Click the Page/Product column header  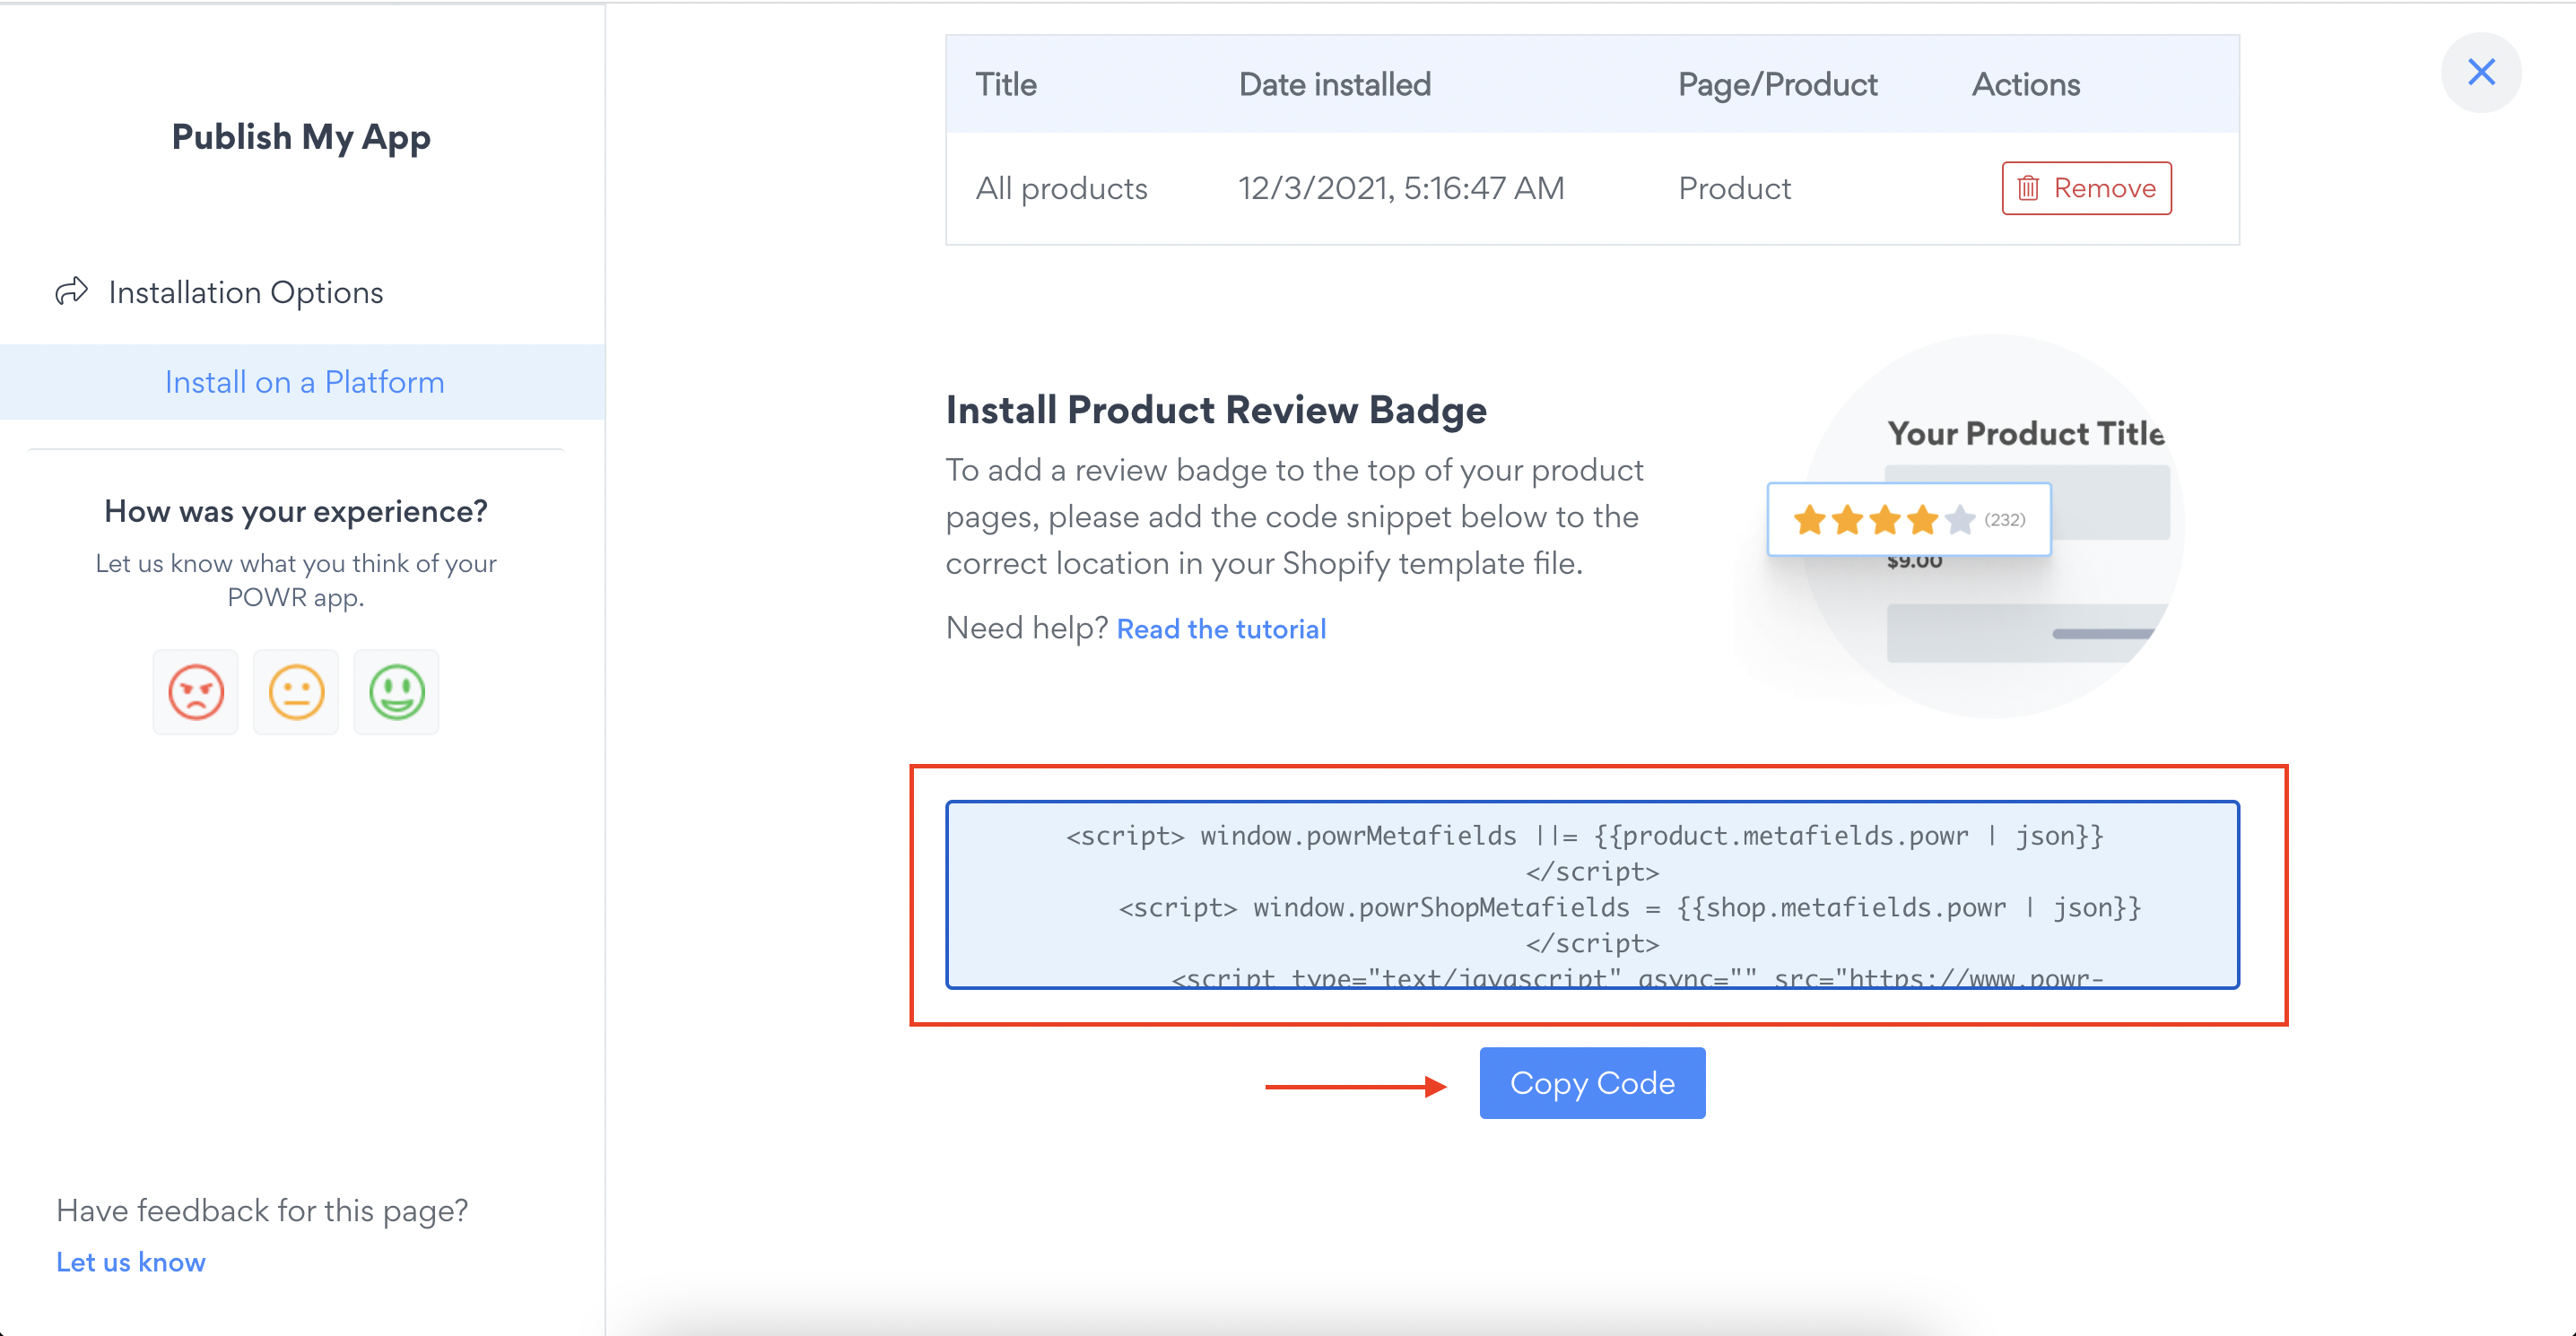tap(1778, 84)
